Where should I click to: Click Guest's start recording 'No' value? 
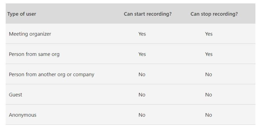[x=142, y=95]
